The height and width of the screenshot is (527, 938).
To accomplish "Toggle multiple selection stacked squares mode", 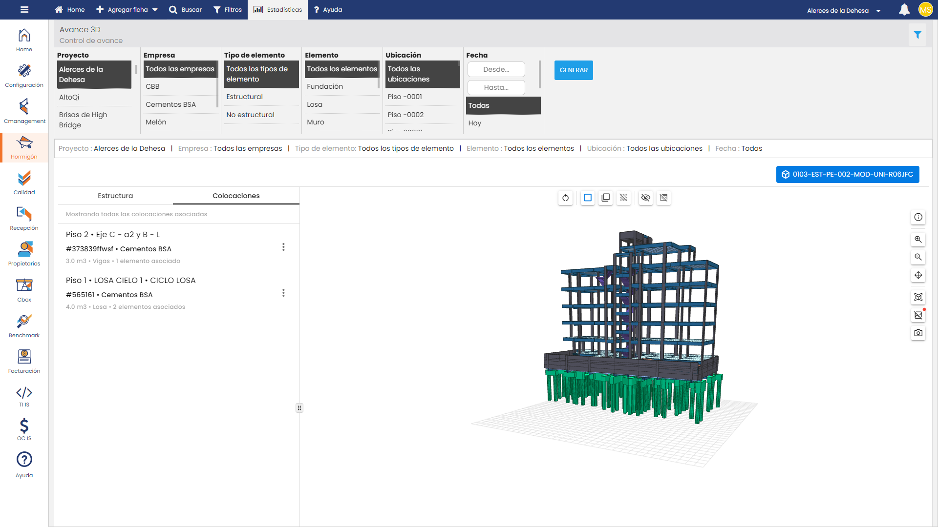I will [605, 198].
